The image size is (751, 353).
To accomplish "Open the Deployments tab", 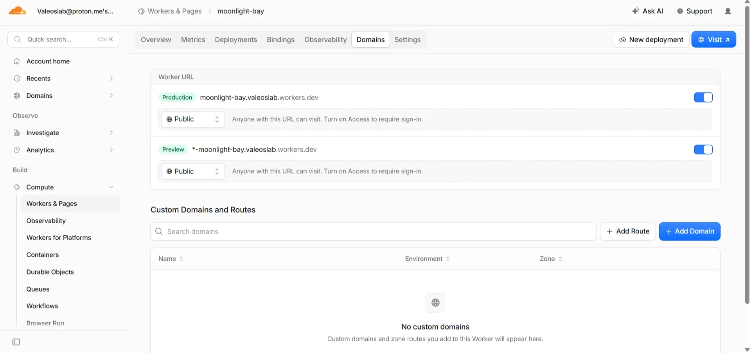I will [236, 39].
